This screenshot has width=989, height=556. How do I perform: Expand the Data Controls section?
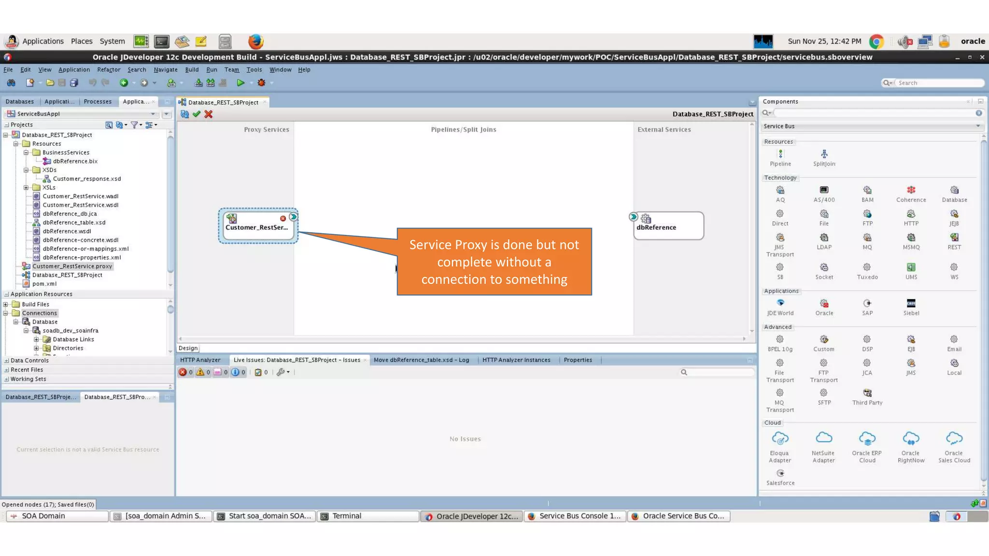pyautogui.click(x=6, y=361)
